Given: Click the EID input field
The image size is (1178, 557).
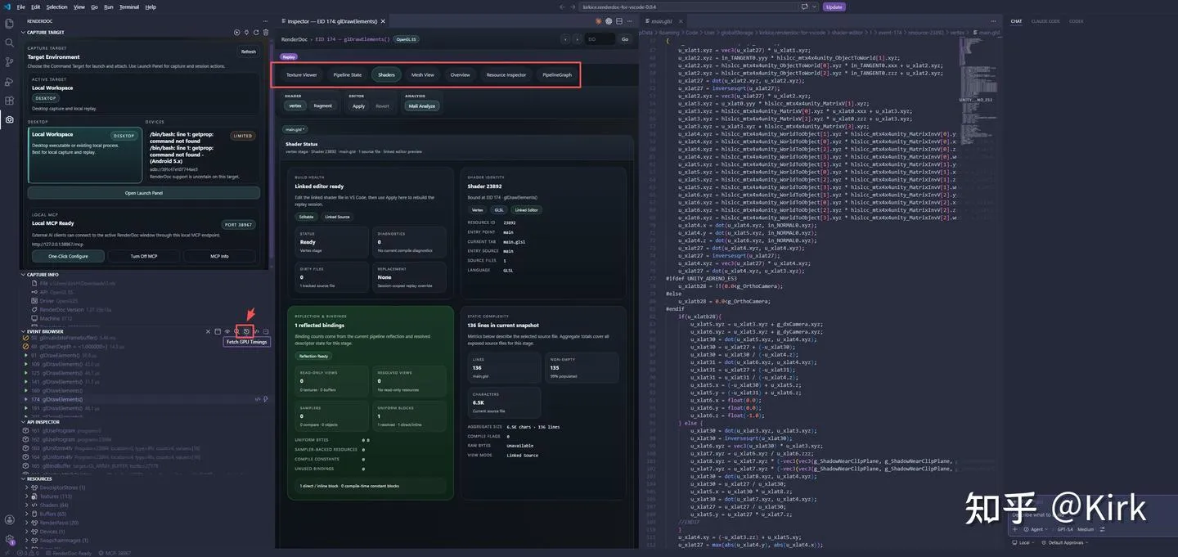Looking at the screenshot, I should point(600,39).
